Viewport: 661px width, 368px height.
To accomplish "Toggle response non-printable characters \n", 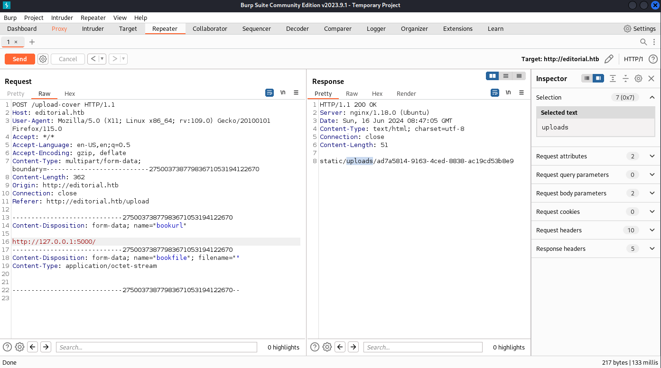I will 508,92.
